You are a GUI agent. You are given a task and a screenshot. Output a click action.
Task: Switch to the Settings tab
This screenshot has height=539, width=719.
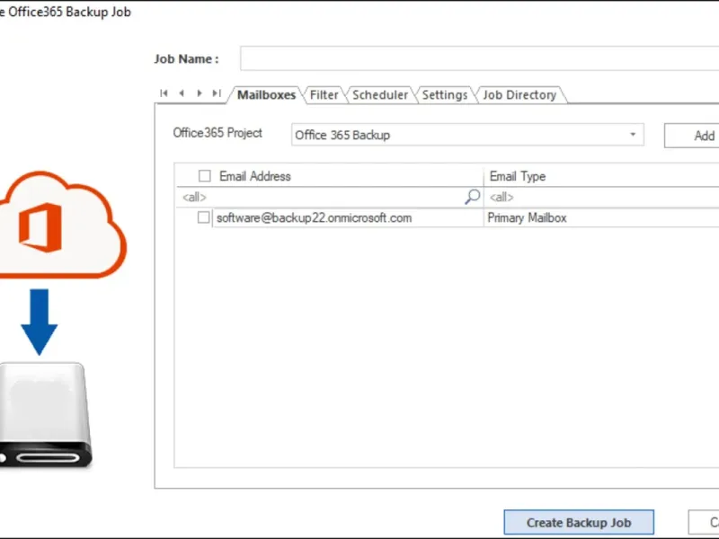(x=444, y=95)
